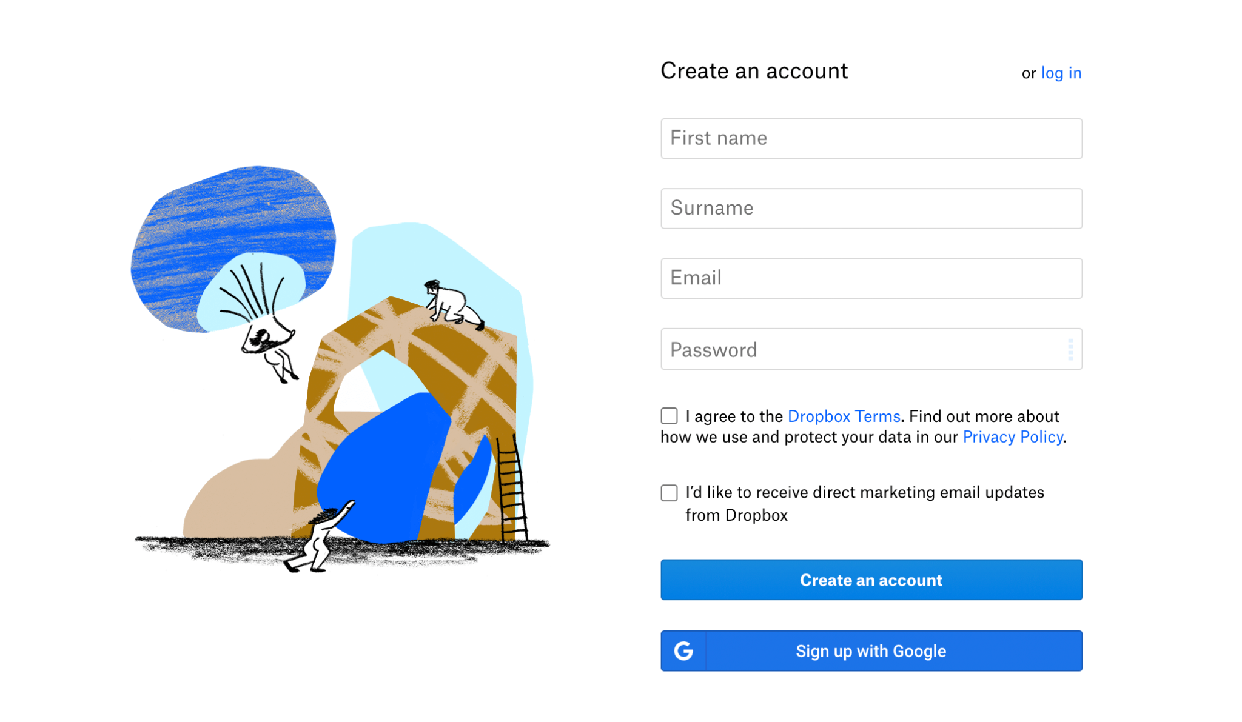This screenshot has width=1242, height=722.
Task: Click the marketing updates consent text
Action: 864,504
